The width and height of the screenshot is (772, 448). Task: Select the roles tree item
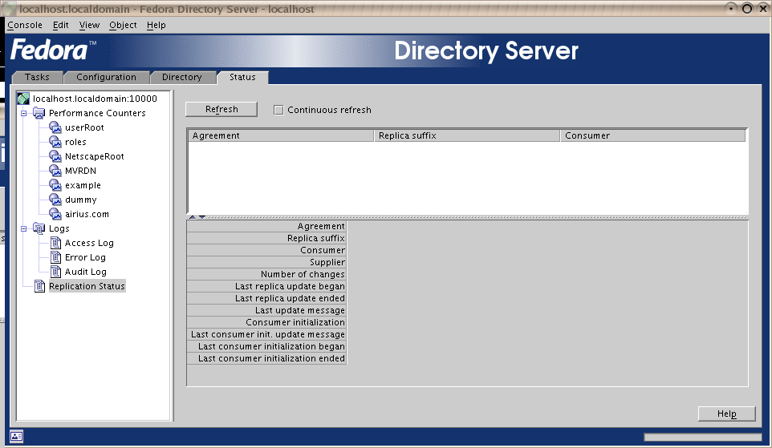(75, 142)
